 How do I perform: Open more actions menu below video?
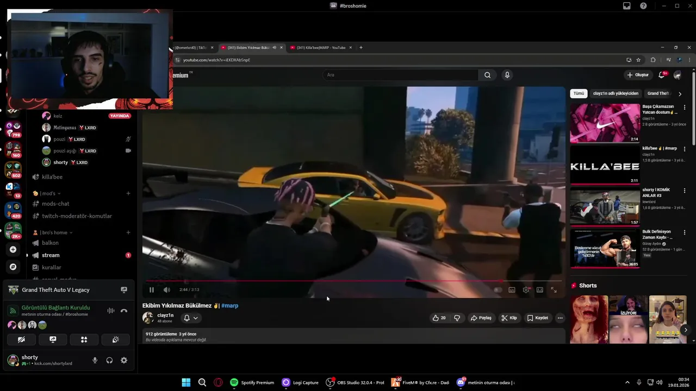click(x=560, y=318)
